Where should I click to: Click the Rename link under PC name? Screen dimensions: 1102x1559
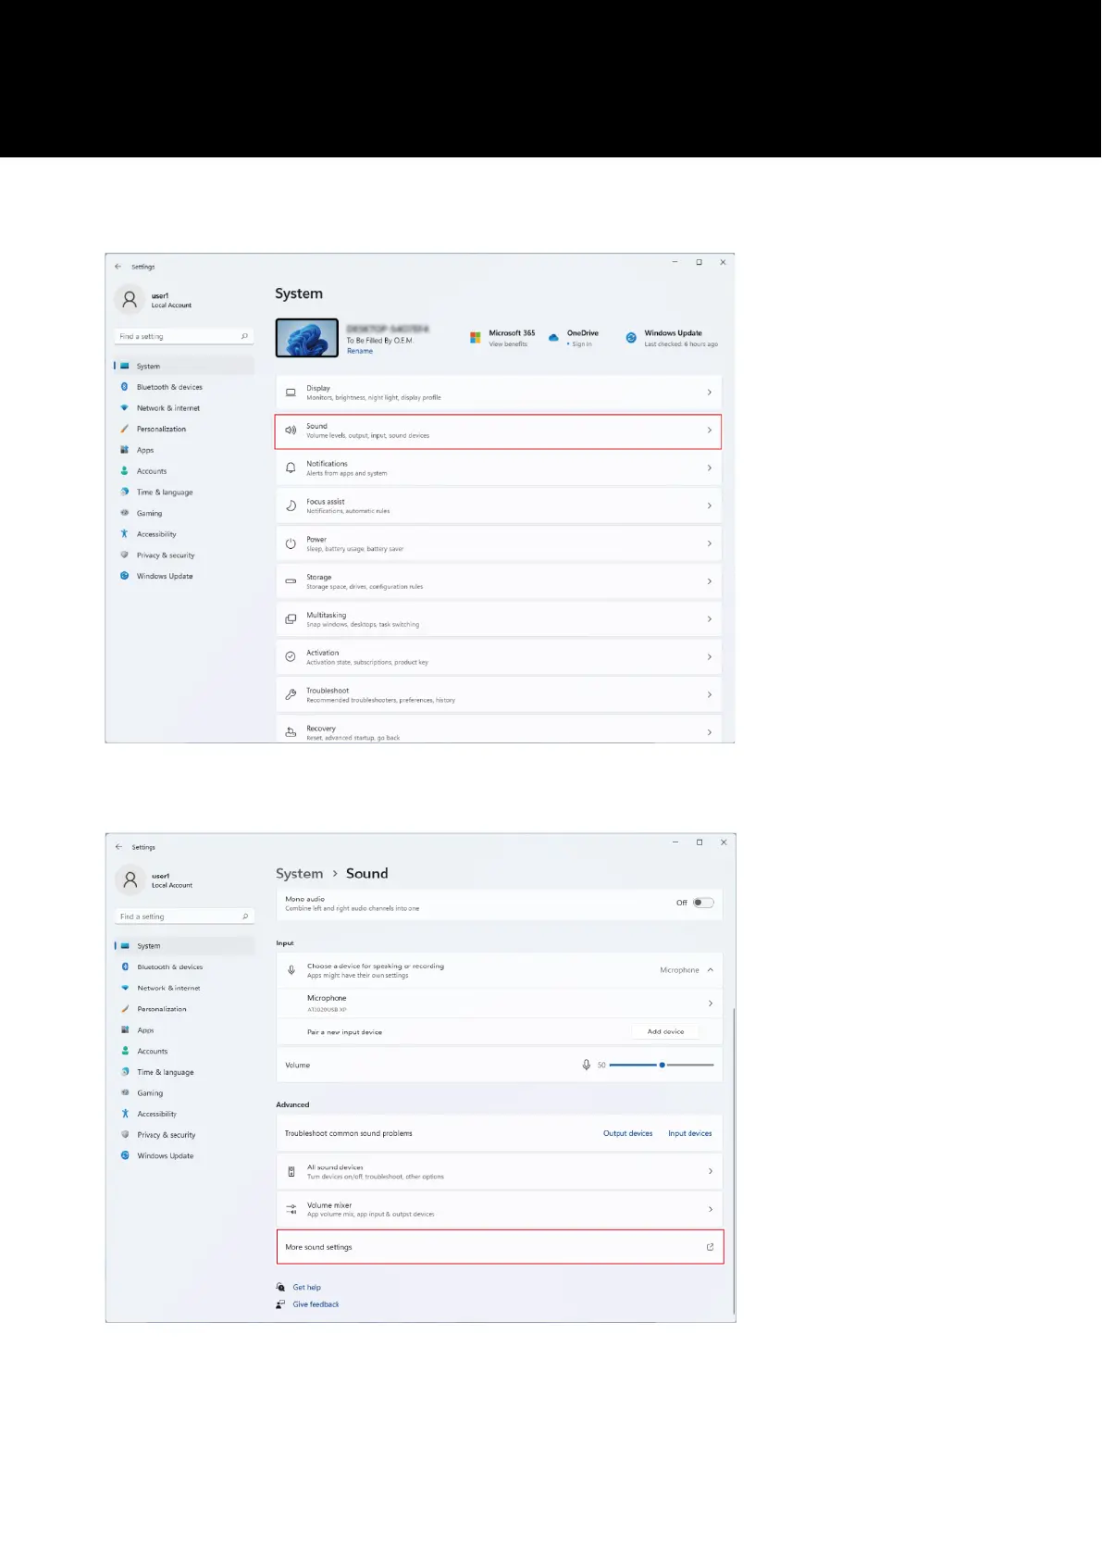coord(360,352)
